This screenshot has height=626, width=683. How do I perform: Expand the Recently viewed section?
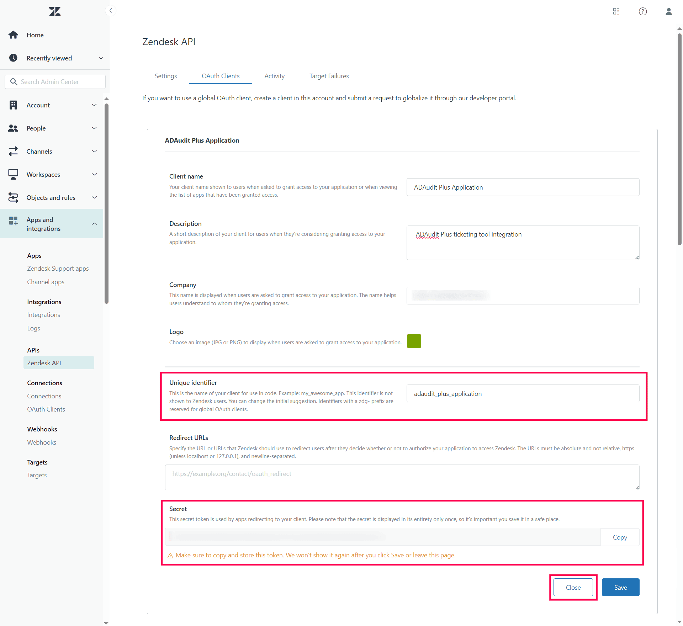pyautogui.click(x=101, y=58)
